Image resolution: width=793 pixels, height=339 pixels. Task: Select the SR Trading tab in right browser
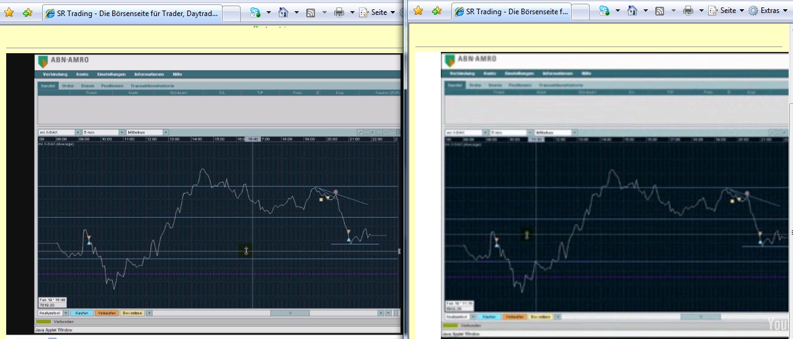point(510,12)
